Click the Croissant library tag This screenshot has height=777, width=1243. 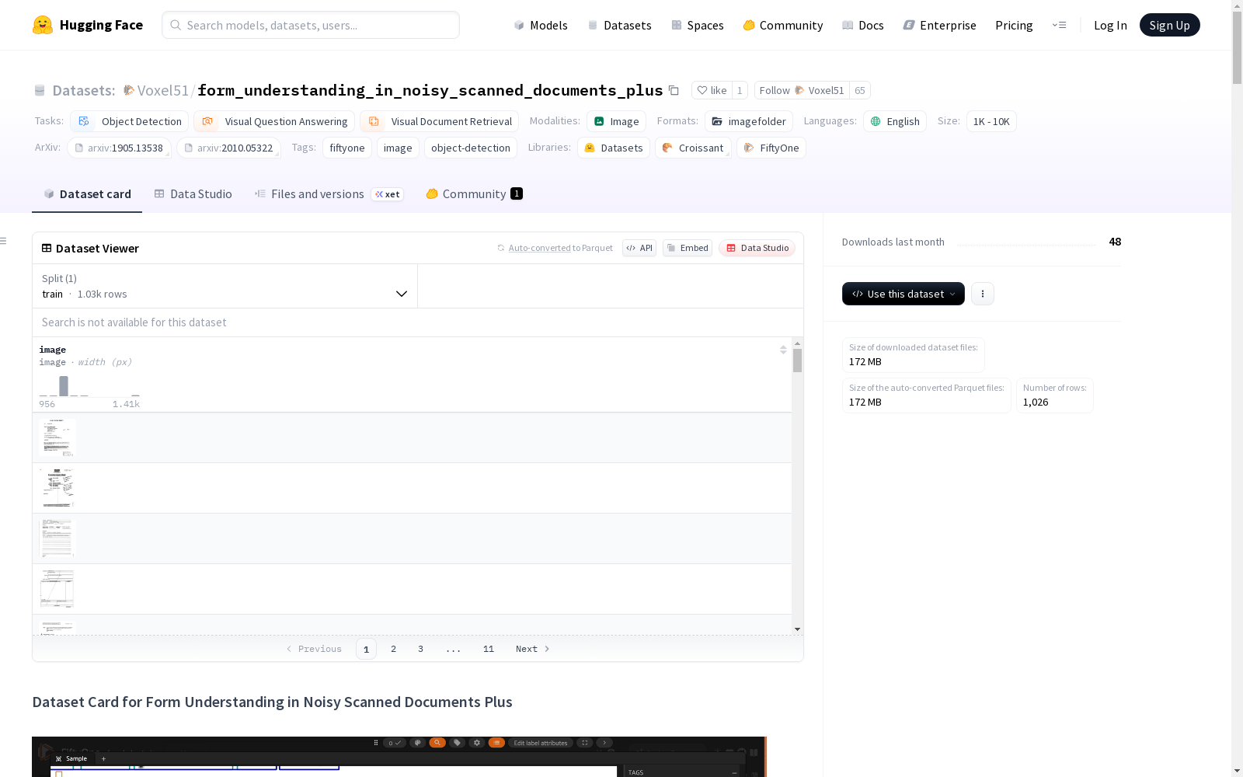[693, 148]
